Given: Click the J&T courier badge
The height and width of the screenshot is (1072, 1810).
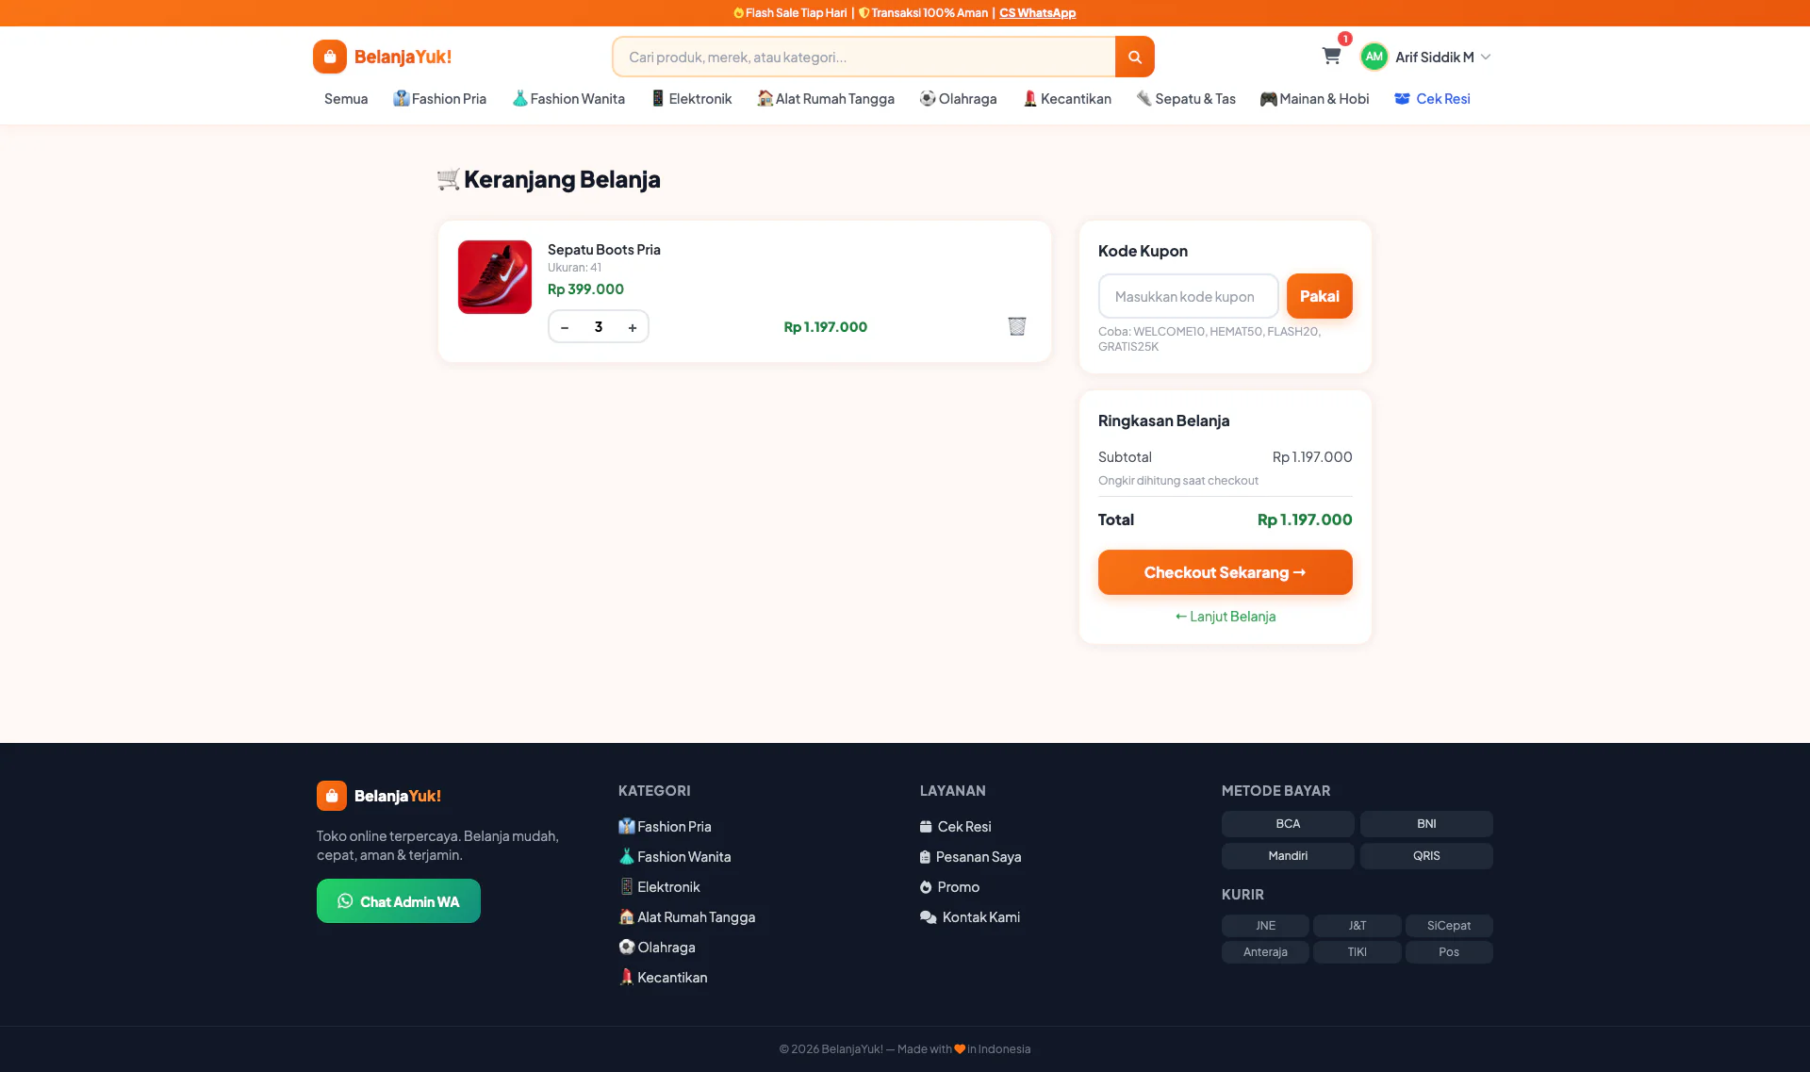Looking at the screenshot, I should pos(1357,926).
